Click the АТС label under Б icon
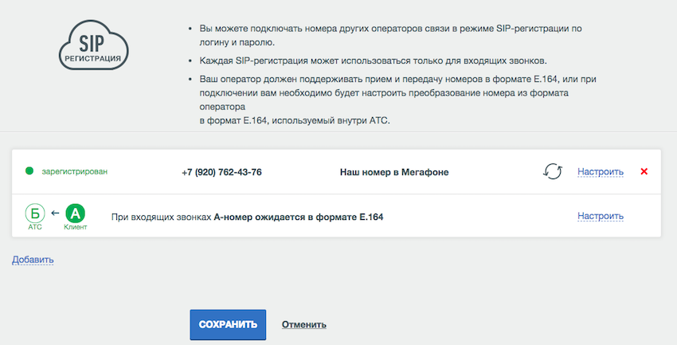Image resolution: width=677 pixels, height=345 pixels. (x=35, y=227)
